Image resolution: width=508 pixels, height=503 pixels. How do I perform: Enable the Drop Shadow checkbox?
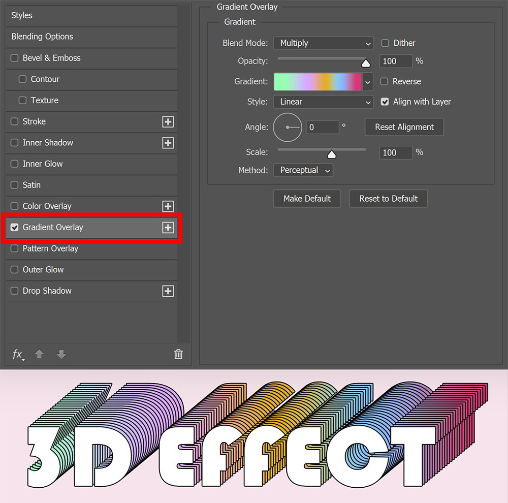[x=14, y=291]
